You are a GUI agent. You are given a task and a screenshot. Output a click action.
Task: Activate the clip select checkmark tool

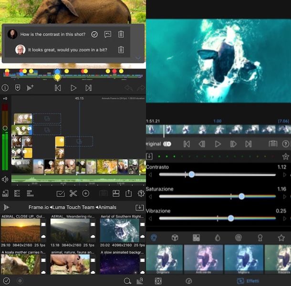[x=61, y=194]
